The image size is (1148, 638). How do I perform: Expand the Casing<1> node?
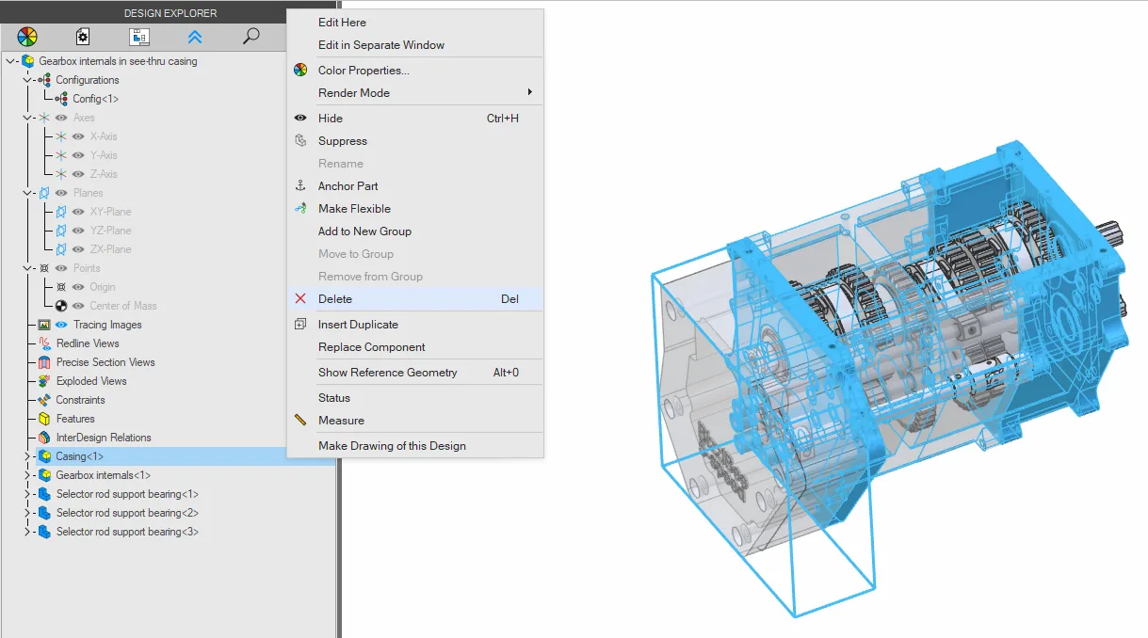[x=27, y=456]
